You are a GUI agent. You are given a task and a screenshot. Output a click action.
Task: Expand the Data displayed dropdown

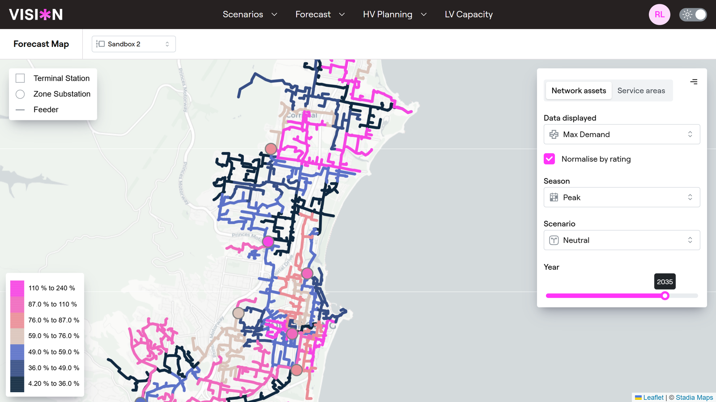coord(622,134)
